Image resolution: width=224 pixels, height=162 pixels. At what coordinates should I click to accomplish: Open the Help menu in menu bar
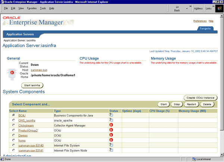[52, 9]
